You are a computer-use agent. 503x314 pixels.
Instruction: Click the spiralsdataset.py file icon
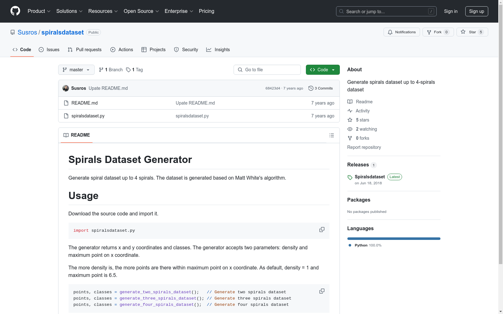(66, 116)
